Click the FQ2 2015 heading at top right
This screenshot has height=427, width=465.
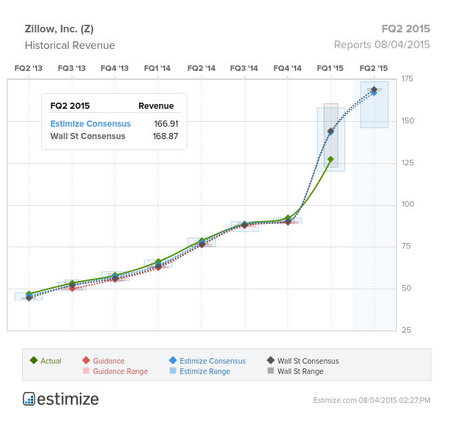tap(406, 29)
